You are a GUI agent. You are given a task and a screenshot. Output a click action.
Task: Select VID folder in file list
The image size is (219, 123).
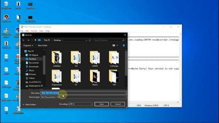click(x=114, y=78)
